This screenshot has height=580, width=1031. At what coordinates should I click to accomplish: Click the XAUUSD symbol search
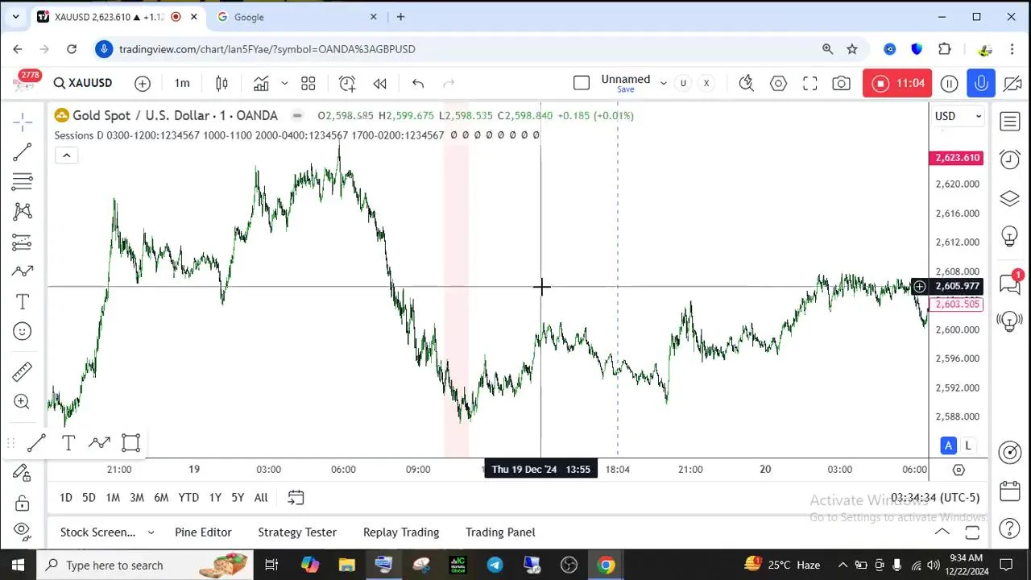tap(83, 83)
